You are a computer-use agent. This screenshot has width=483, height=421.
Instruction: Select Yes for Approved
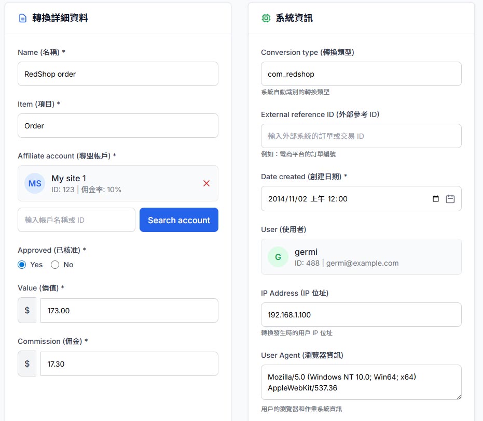click(x=22, y=265)
